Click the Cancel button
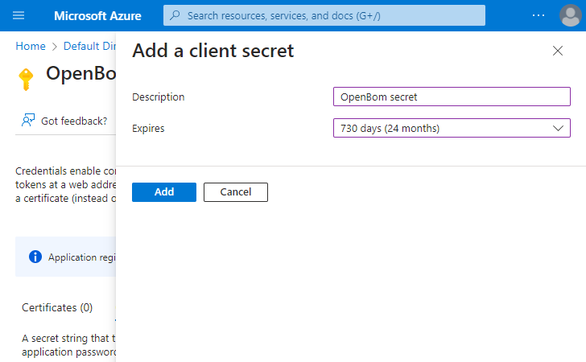This screenshot has height=362, width=586. (x=235, y=192)
